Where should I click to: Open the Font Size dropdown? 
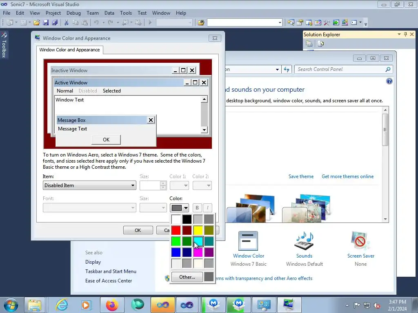(x=153, y=208)
